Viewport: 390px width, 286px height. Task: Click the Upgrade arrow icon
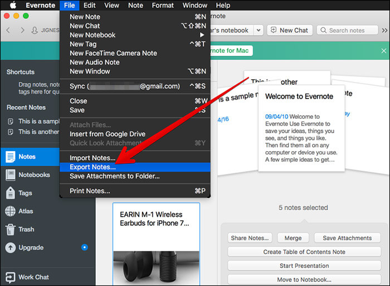11,248
